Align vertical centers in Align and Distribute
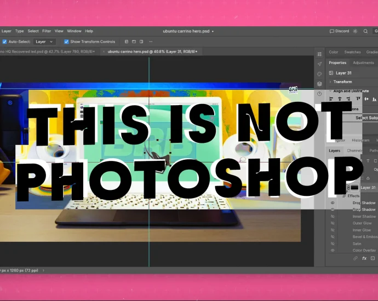This screenshot has width=378, height=301. pos(366,99)
